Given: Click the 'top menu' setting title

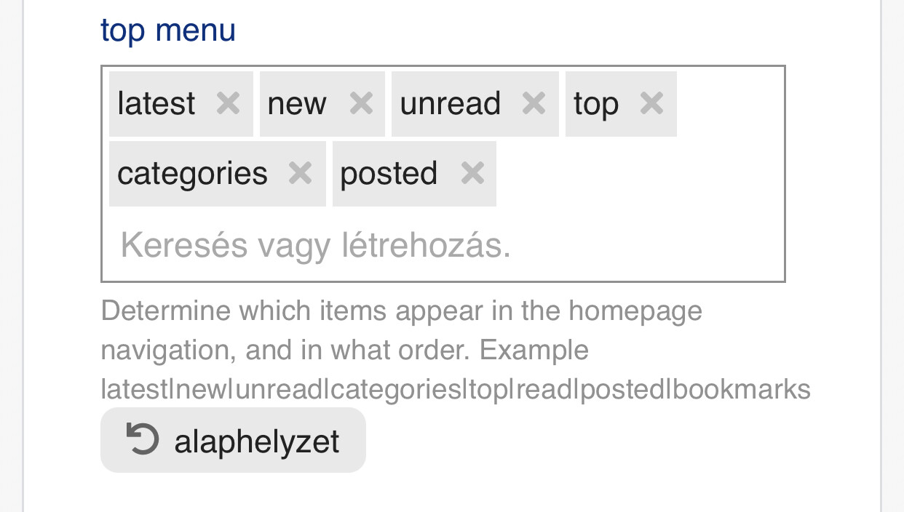Looking at the screenshot, I should pos(168,31).
